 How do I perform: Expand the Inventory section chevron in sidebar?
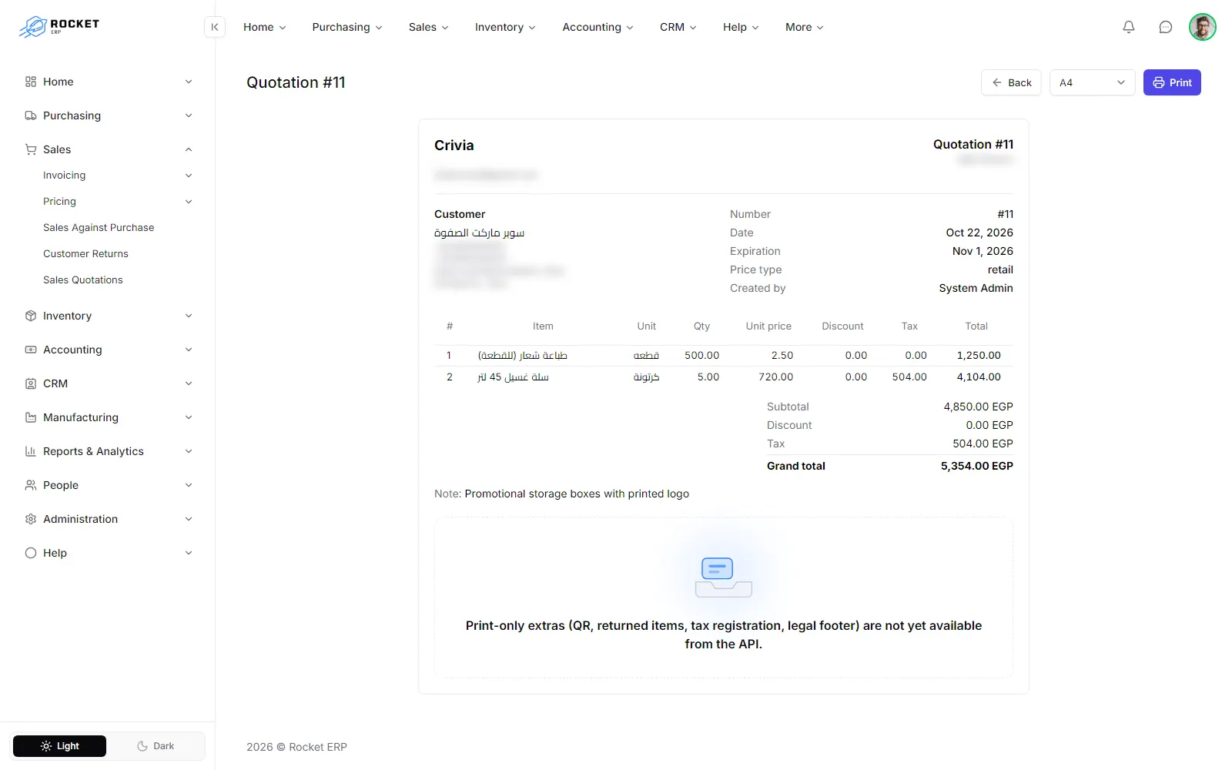point(189,316)
